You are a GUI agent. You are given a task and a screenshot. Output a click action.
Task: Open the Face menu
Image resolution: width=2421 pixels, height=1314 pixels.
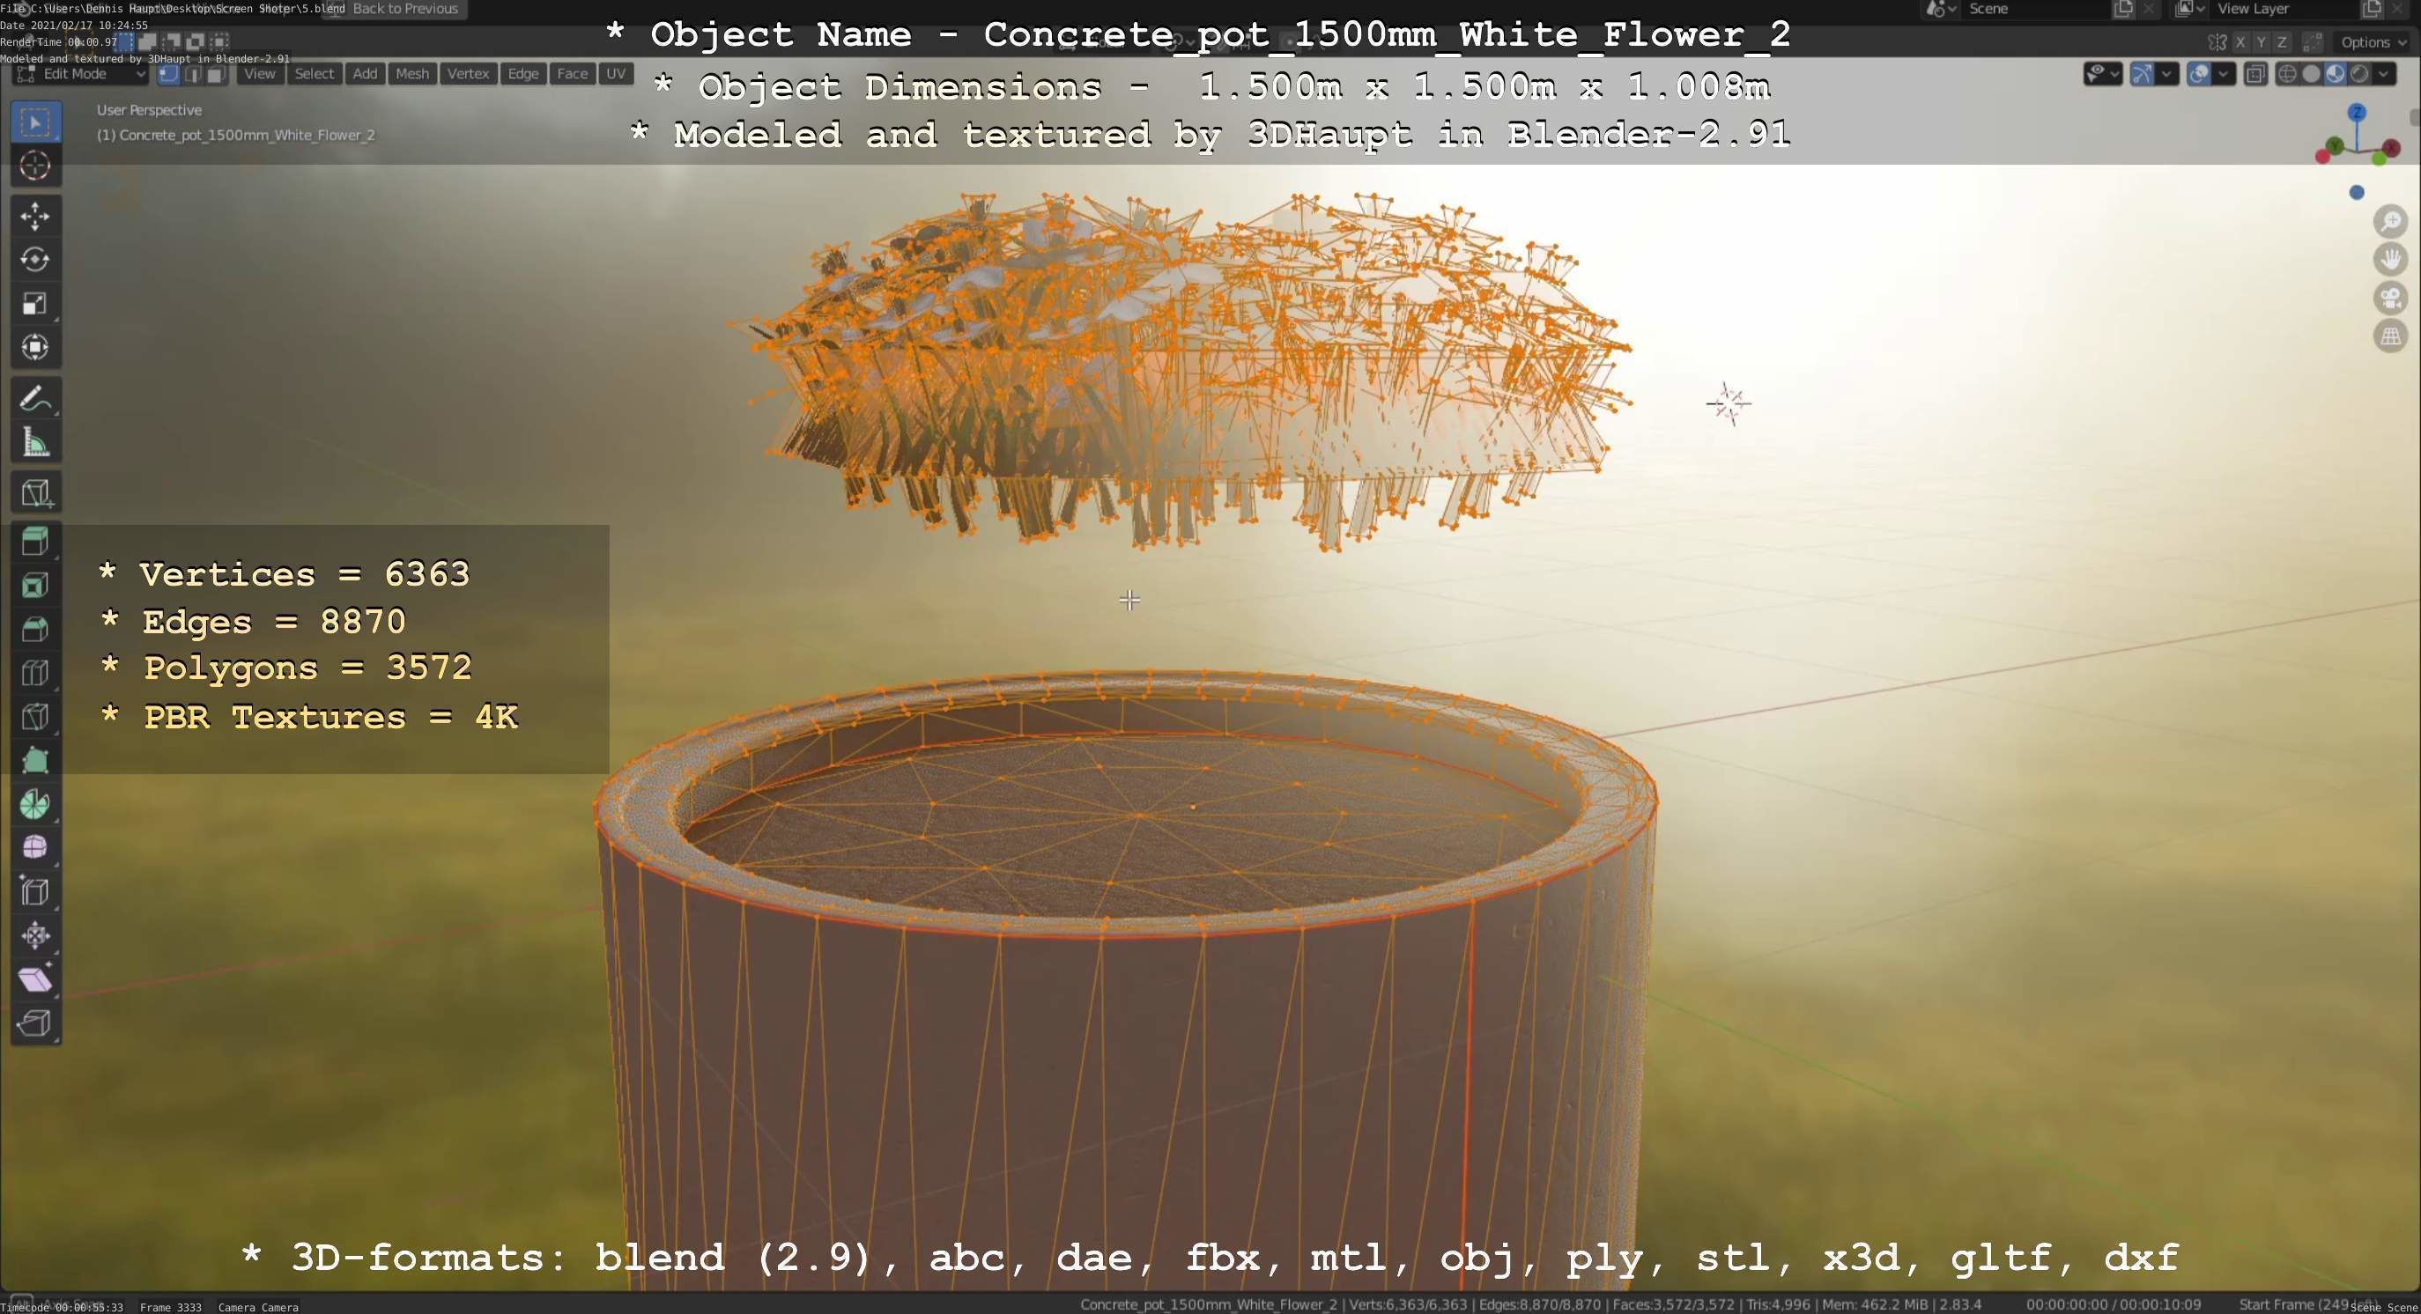point(572,74)
